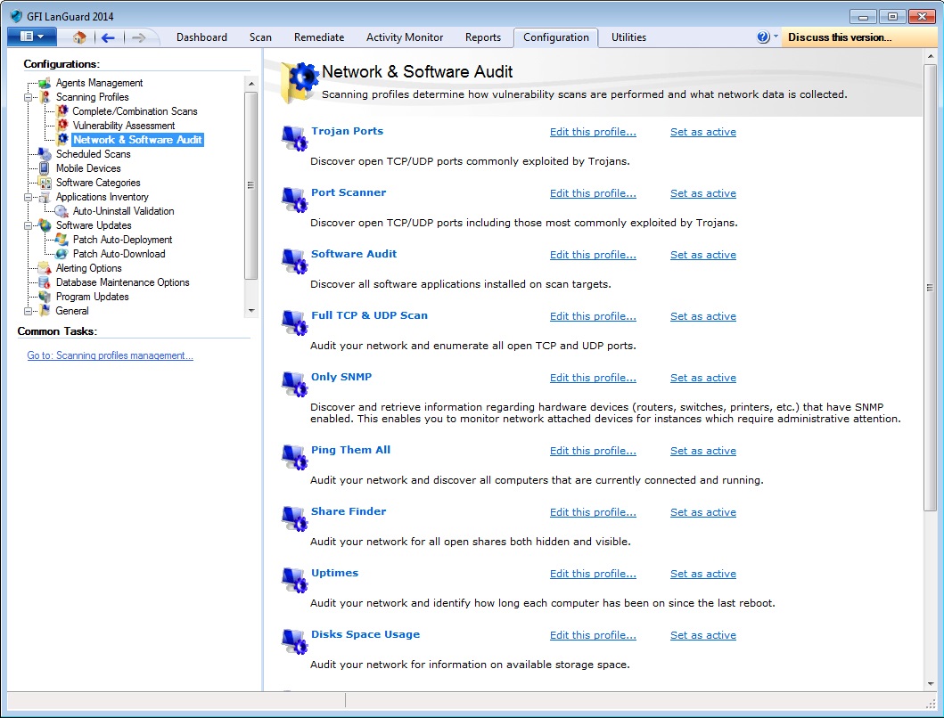
Task: Set Ping Them All as active
Action: click(x=703, y=451)
